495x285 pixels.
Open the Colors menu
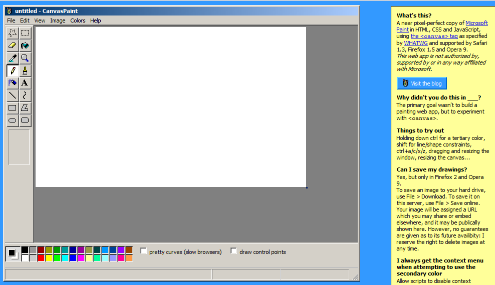pyautogui.click(x=78, y=20)
